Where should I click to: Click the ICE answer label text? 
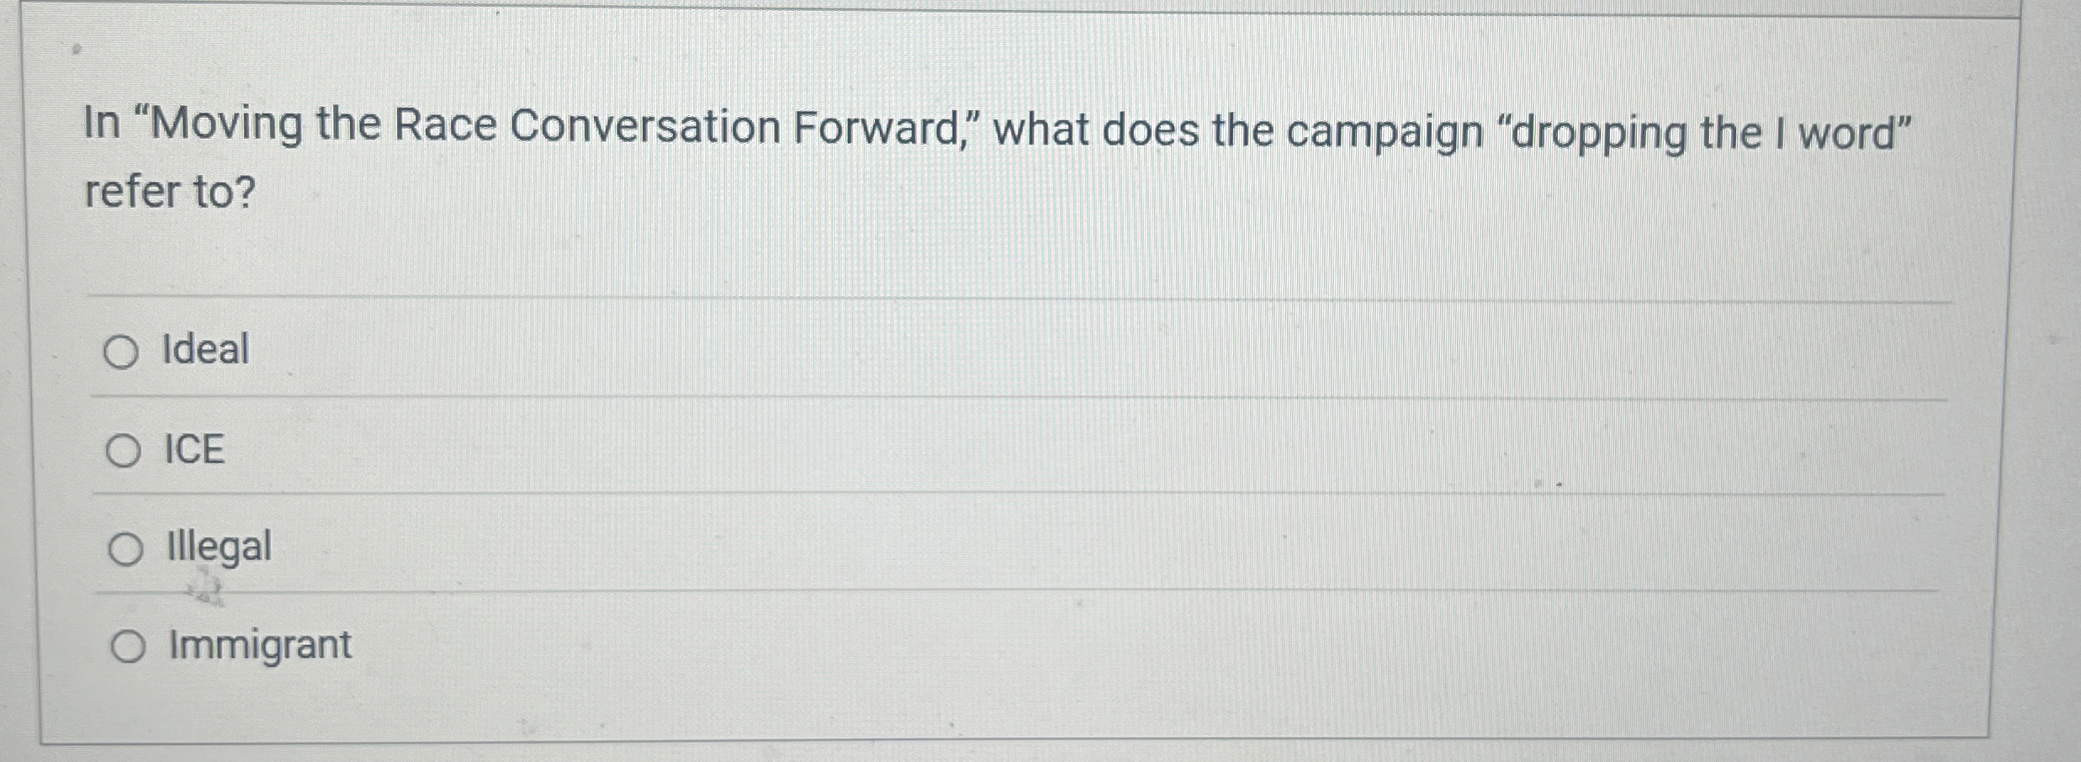(193, 451)
